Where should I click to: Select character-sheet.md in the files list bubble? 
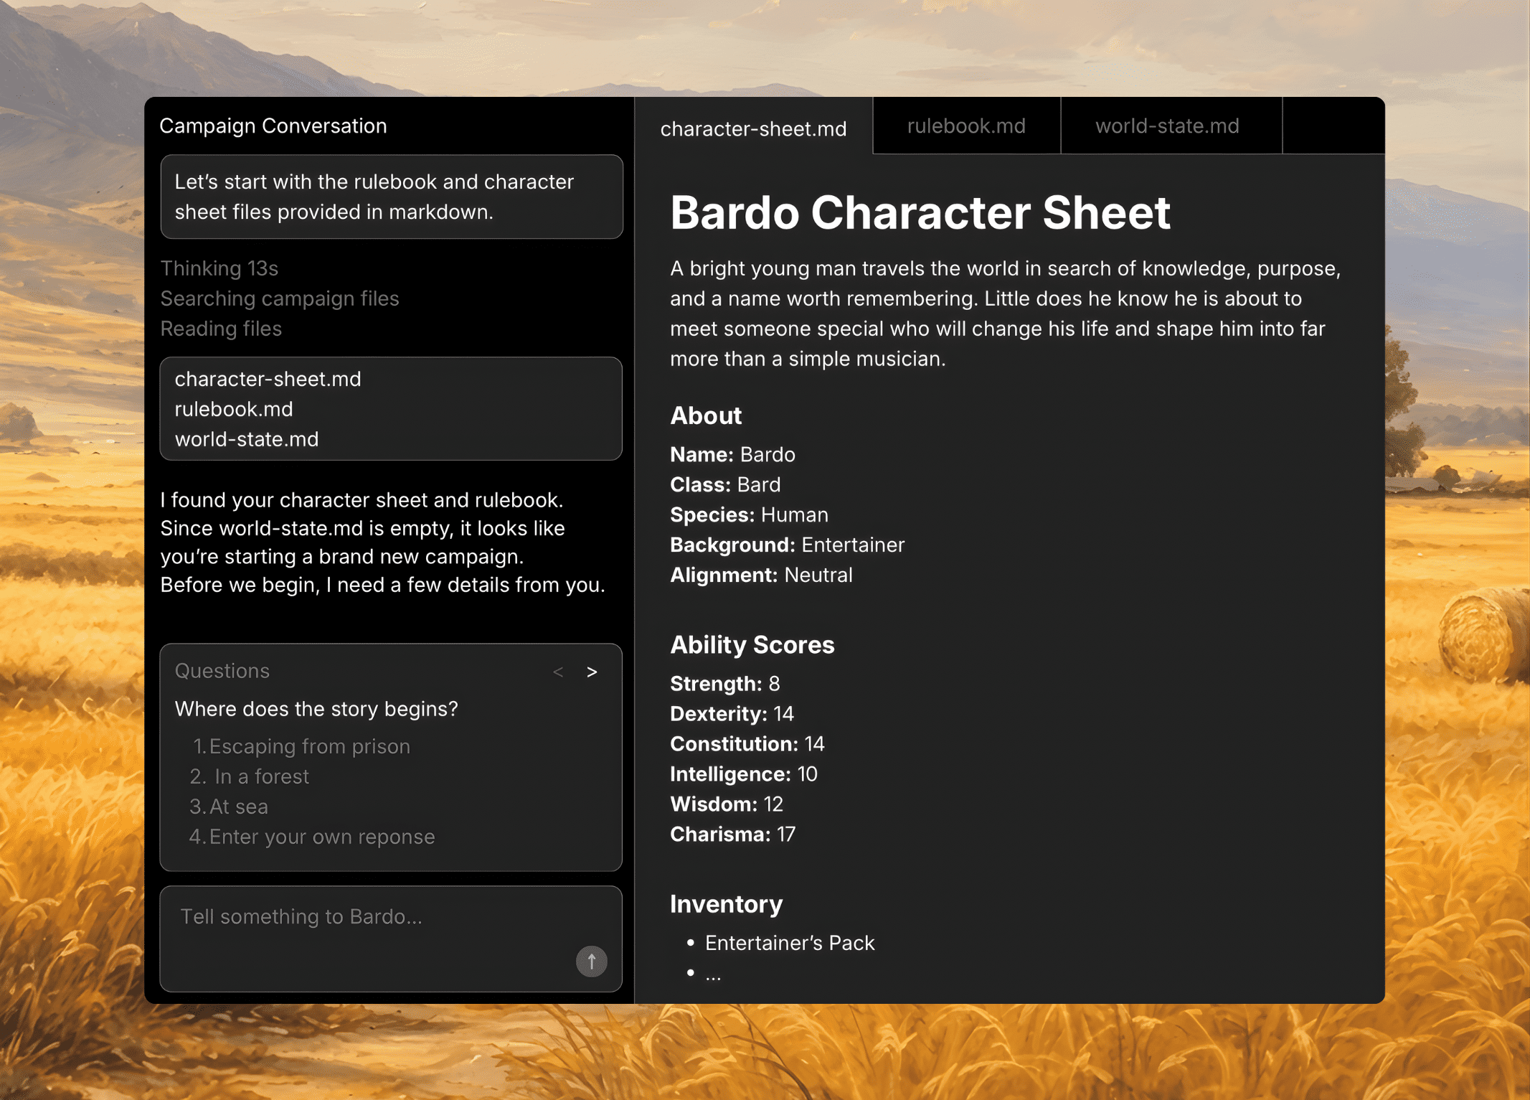pyautogui.click(x=268, y=379)
